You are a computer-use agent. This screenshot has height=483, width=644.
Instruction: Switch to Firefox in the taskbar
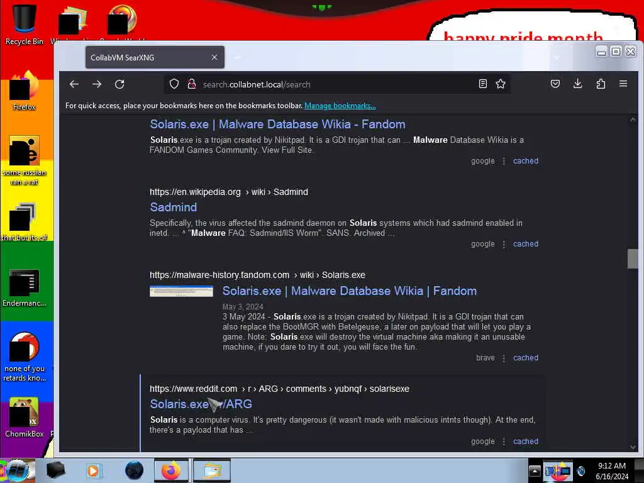(x=171, y=470)
